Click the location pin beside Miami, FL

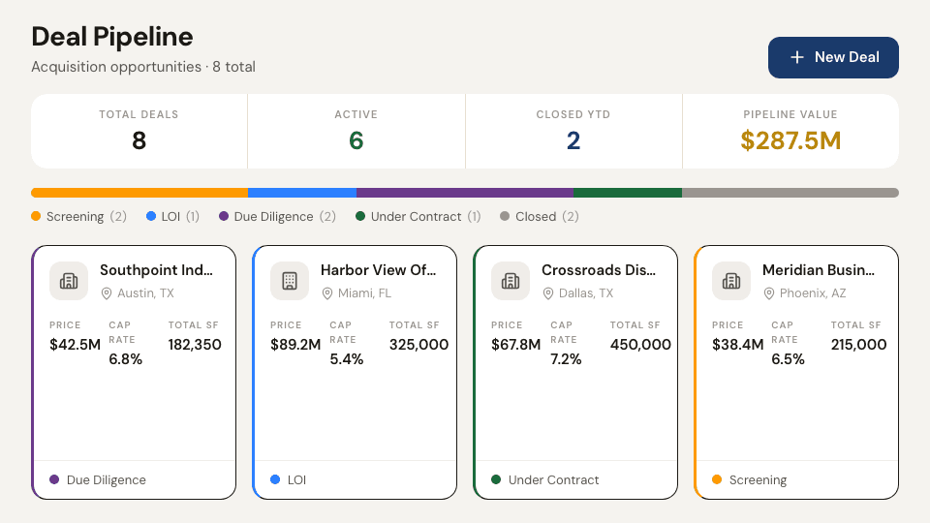(x=326, y=293)
